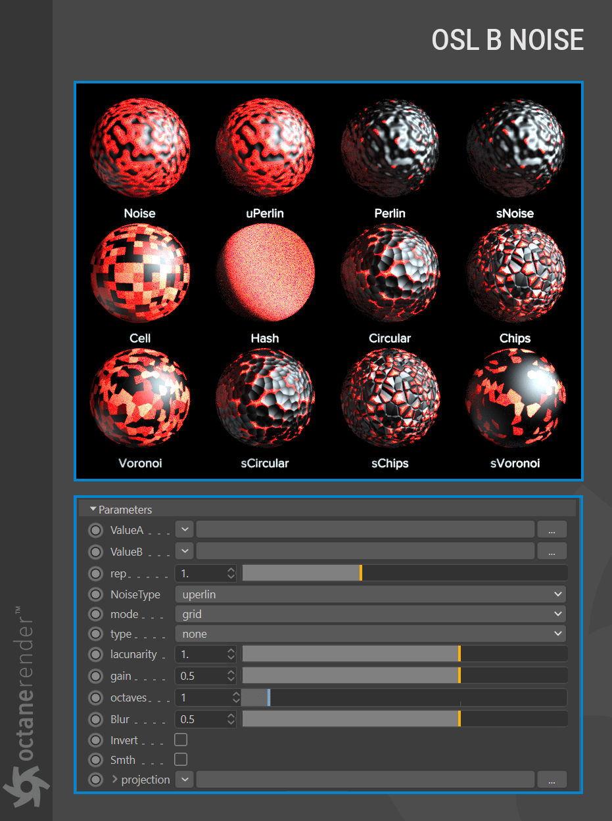
Task: Click the ellipsis button for ValueA
Action: 552,530
